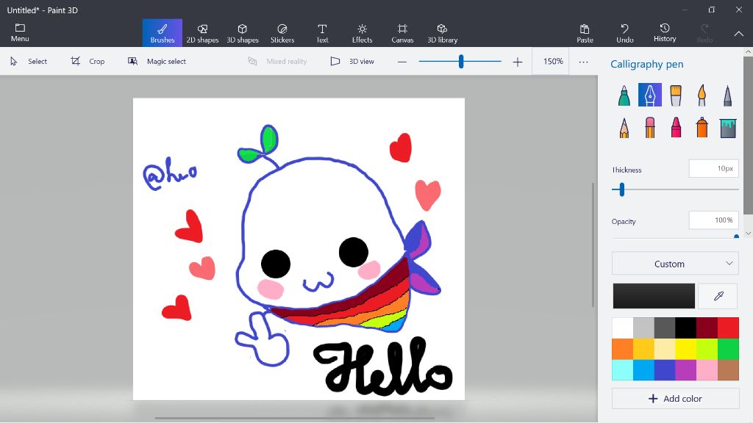Viewport: 753px width, 423px height.
Task: Pick the Crayon brush
Action: click(676, 128)
